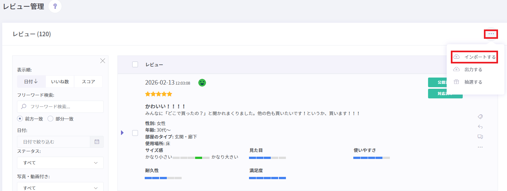The image size is (507, 191).
Task: Tick the checkbox for the 2026-02-13 review
Action: click(x=135, y=133)
